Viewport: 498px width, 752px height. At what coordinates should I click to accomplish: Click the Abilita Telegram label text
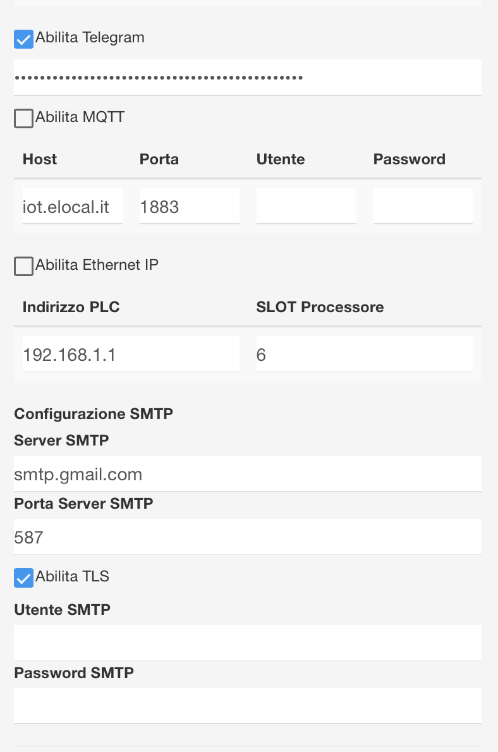pos(90,37)
